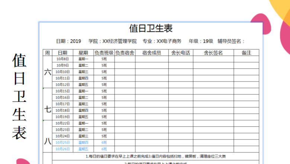
Task: Select the date cell 10月18日
Action: coord(62,110)
